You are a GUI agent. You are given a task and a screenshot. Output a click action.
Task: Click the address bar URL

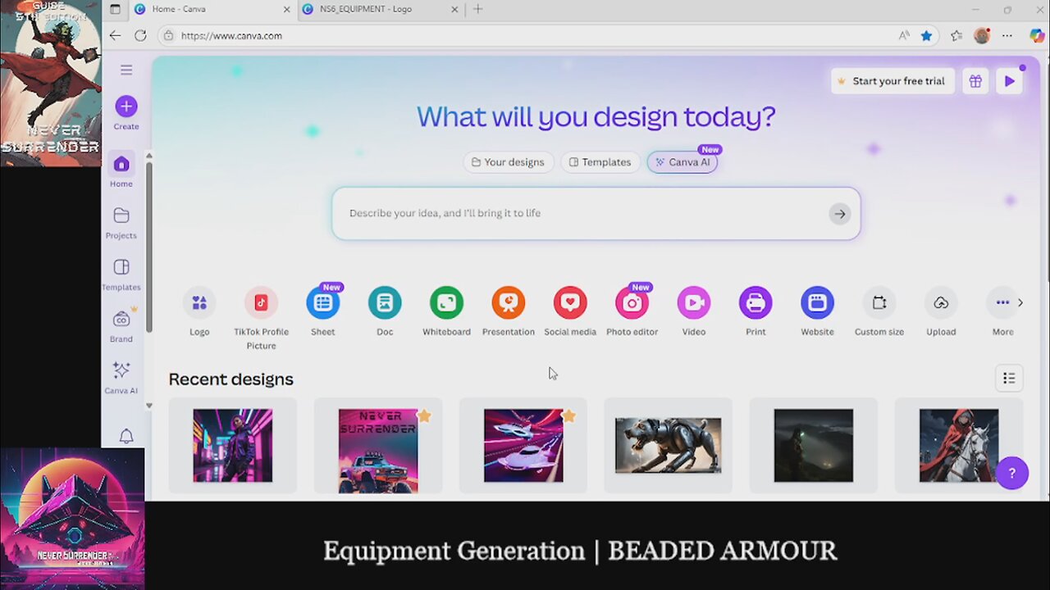coord(231,36)
